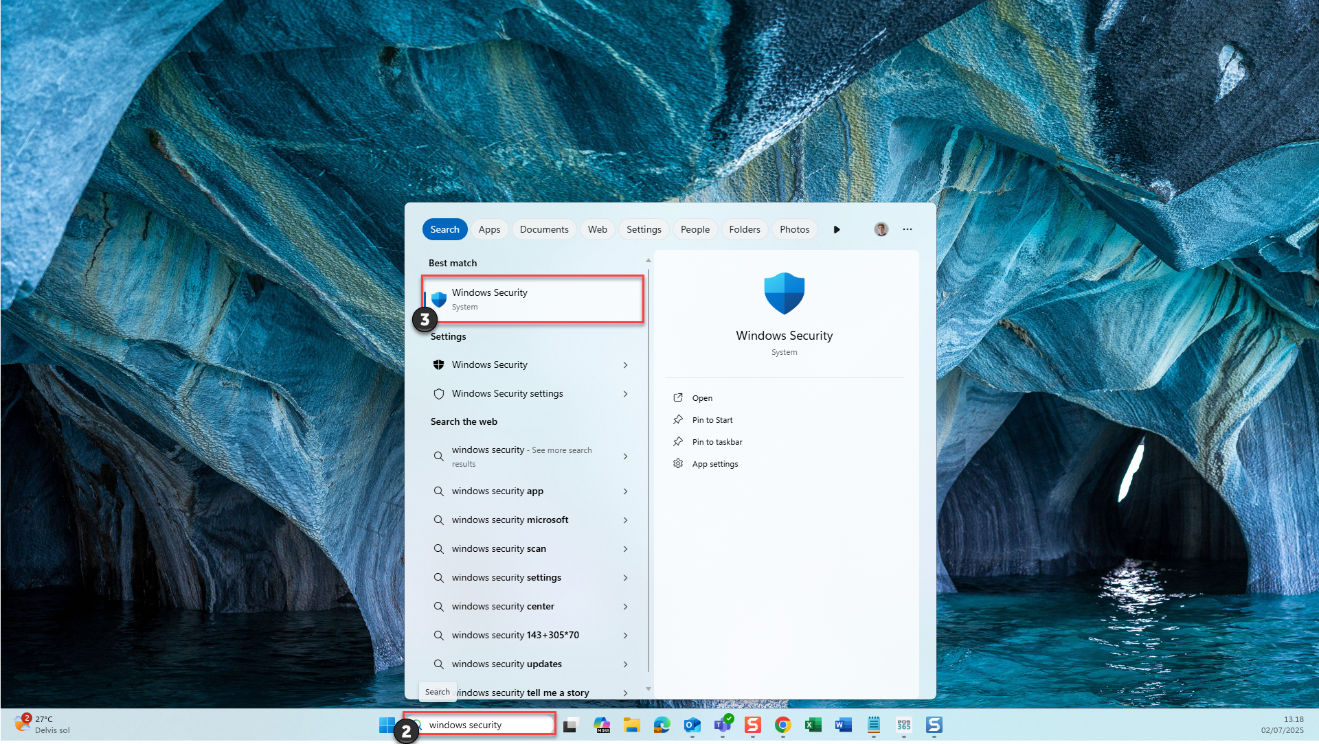
Task: Click 'windows security updates' suggestion text
Action: (x=506, y=664)
